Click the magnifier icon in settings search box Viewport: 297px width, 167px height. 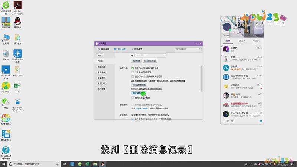point(199,49)
